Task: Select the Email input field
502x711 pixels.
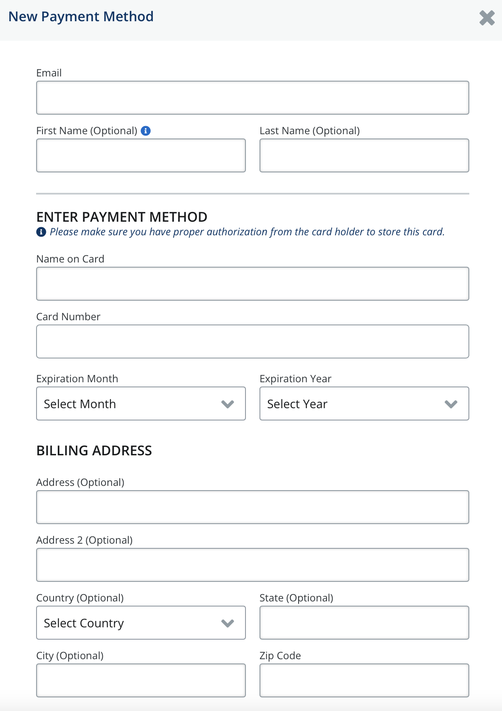Action: [252, 98]
